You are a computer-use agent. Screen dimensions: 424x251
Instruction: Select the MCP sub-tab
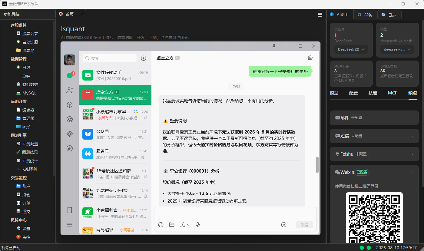(x=393, y=93)
